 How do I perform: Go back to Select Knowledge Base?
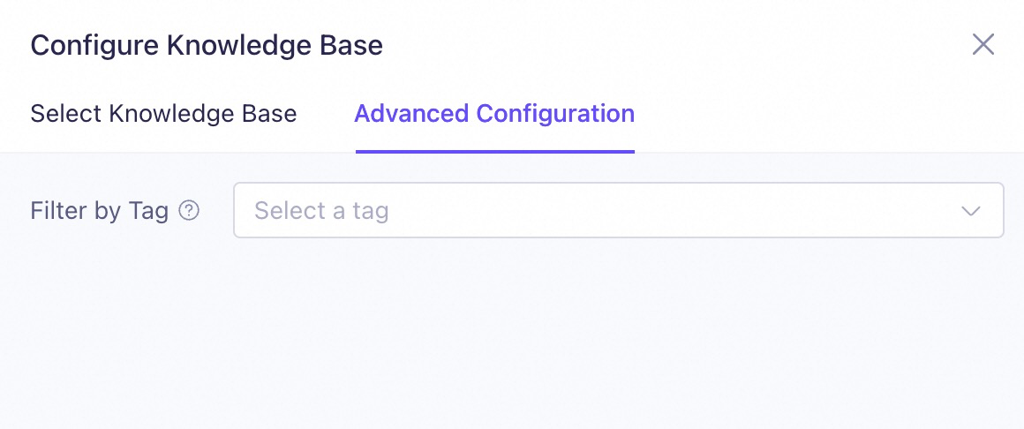(163, 114)
